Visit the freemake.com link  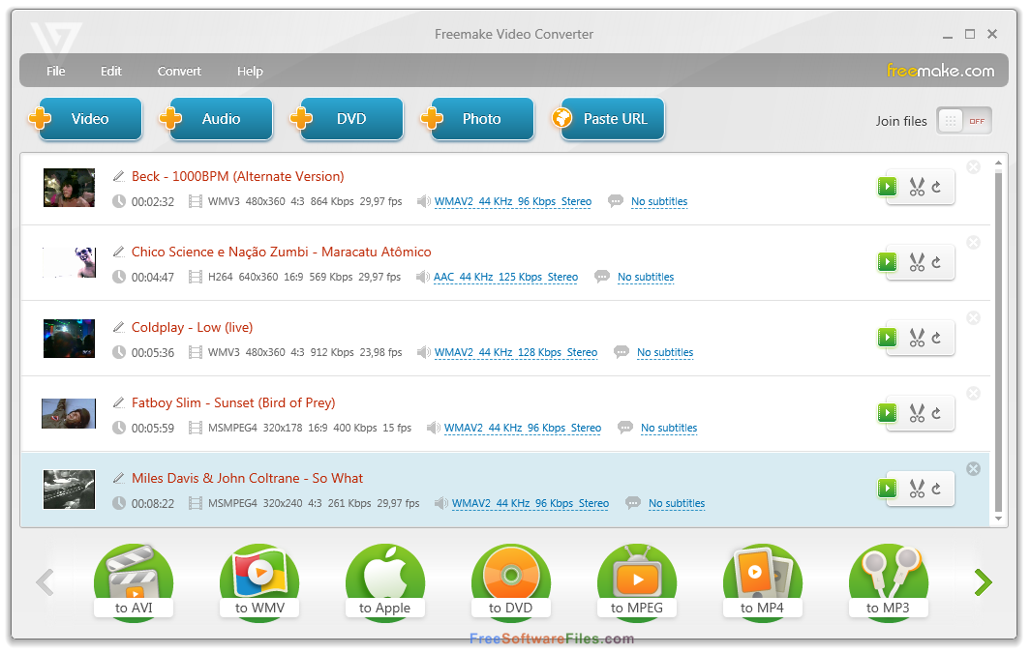pyautogui.click(x=940, y=71)
